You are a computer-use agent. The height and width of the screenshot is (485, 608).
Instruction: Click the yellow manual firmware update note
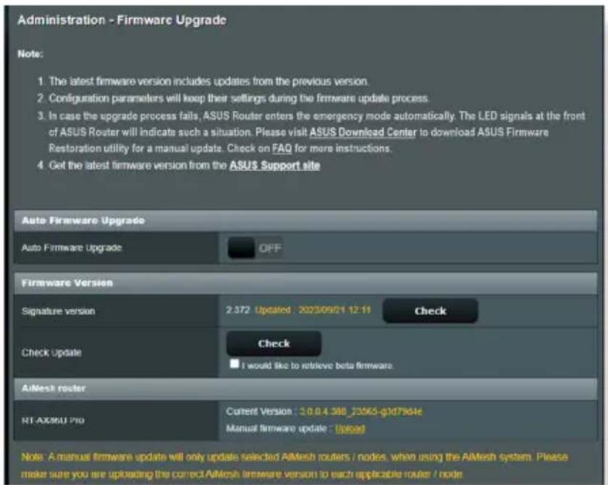click(x=295, y=465)
